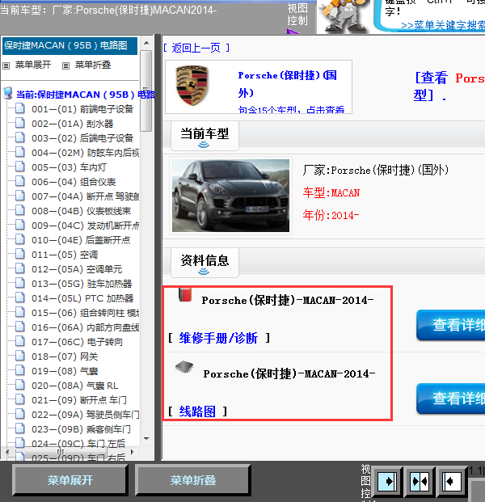Click 查看详细 button next to 线路图

pos(451,399)
